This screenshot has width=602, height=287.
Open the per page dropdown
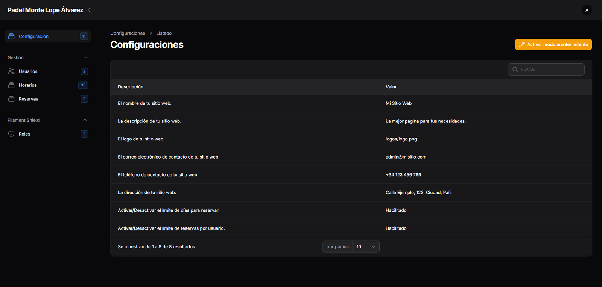(x=366, y=247)
